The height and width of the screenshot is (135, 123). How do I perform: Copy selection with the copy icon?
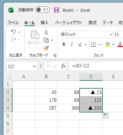coord(46,40)
